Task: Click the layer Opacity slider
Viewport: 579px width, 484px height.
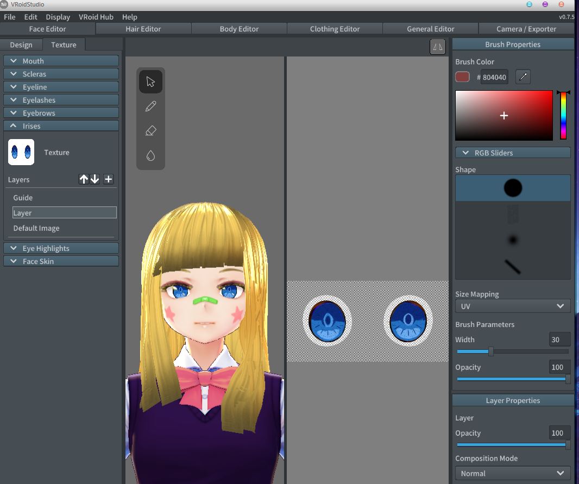Action: [x=513, y=444]
